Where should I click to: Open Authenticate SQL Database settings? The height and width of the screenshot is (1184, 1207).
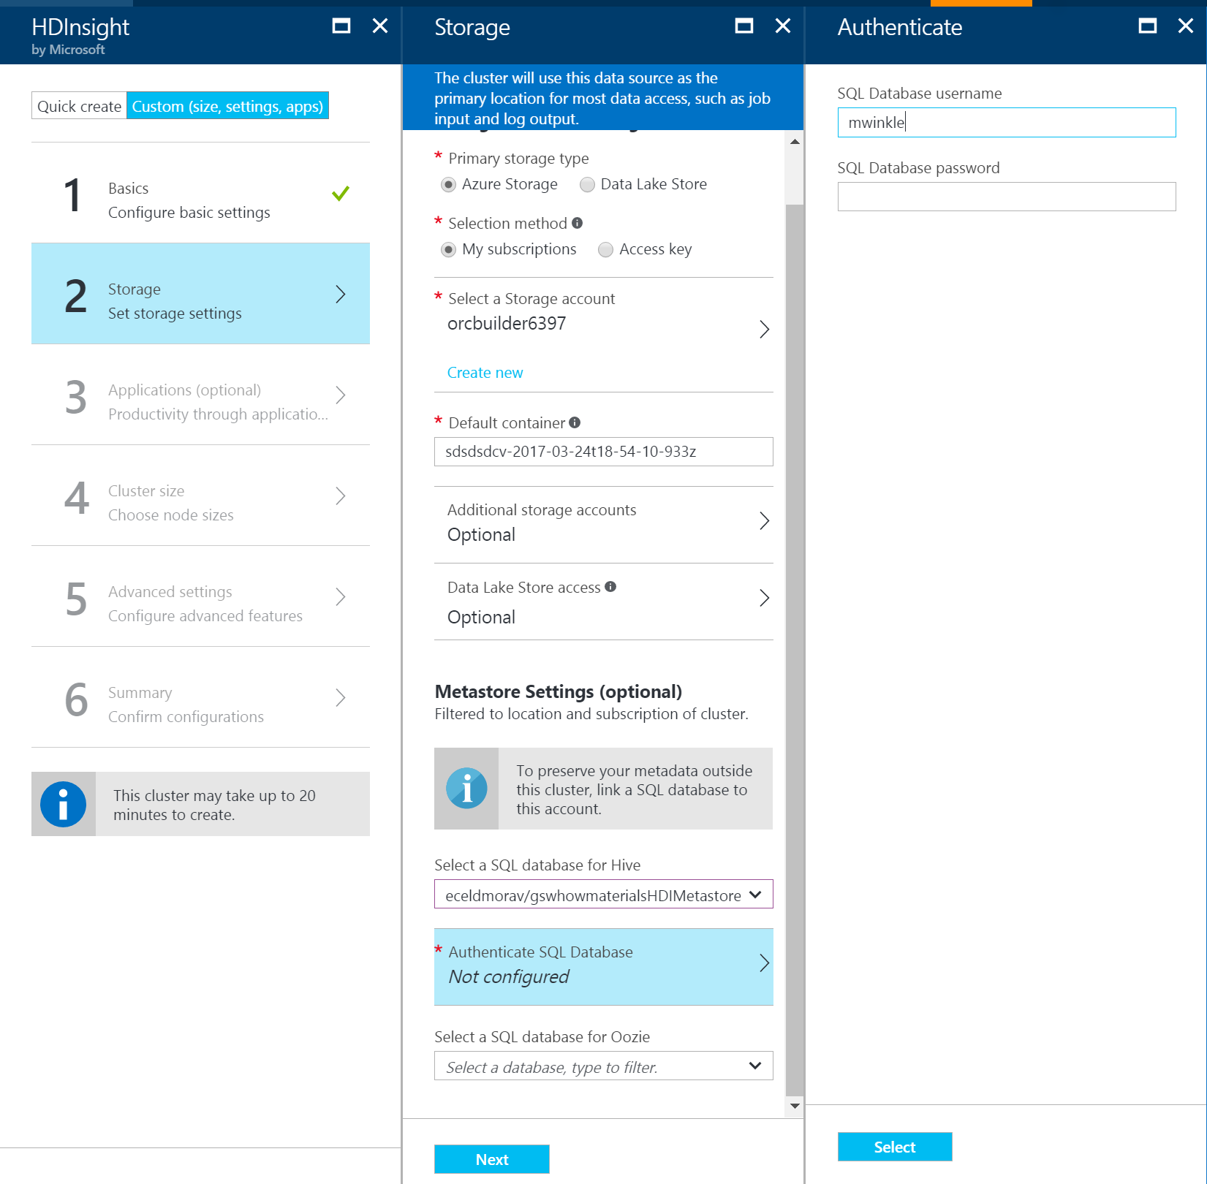(x=603, y=967)
